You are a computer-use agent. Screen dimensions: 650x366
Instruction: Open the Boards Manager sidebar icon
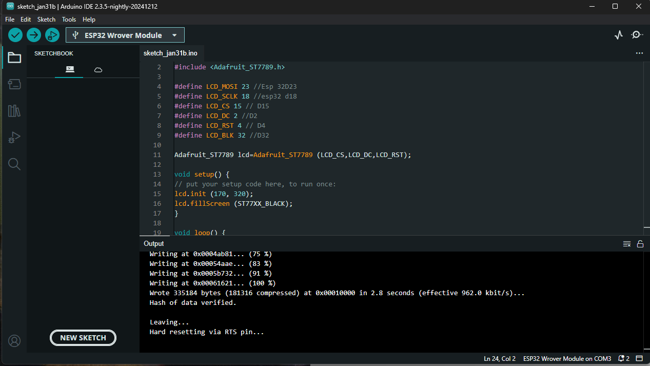(14, 84)
